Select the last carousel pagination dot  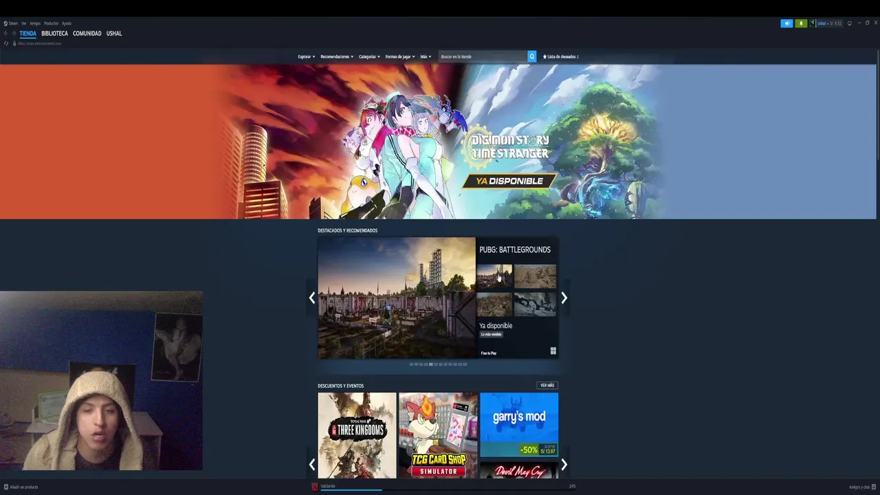pyautogui.click(x=465, y=364)
